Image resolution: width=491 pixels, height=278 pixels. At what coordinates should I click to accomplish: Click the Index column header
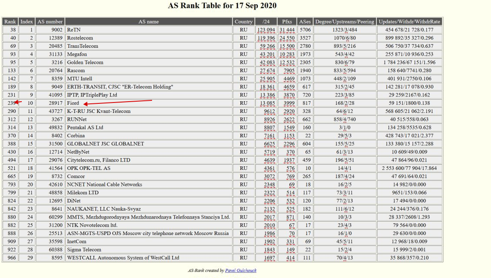(27, 22)
